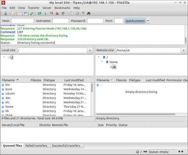Toggle filename filters toolbar icon
This screenshot has height=155, width=188.
tap(77, 13)
